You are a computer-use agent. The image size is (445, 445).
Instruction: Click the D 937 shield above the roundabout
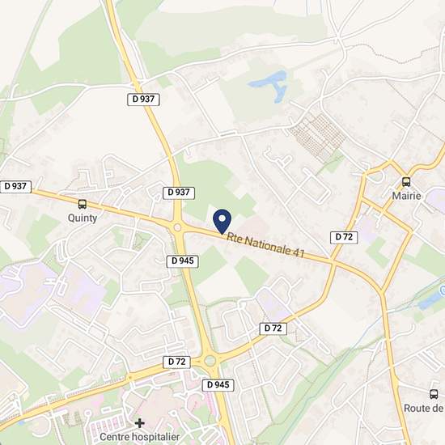click(x=179, y=193)
